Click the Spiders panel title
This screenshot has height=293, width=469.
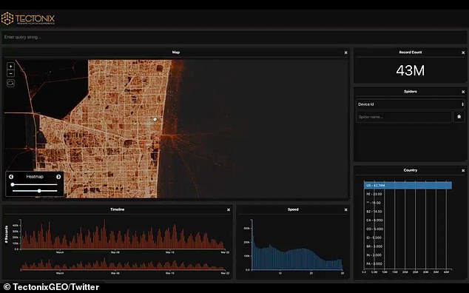pos(410,92)
